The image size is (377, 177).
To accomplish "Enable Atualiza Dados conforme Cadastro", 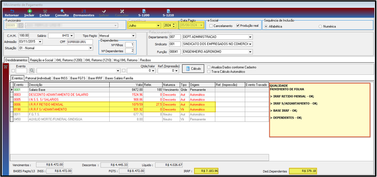I will tap(209, 67).
